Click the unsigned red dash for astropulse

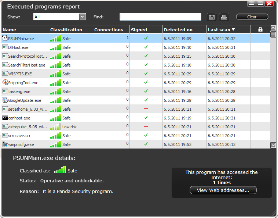[x=146, y=126]
